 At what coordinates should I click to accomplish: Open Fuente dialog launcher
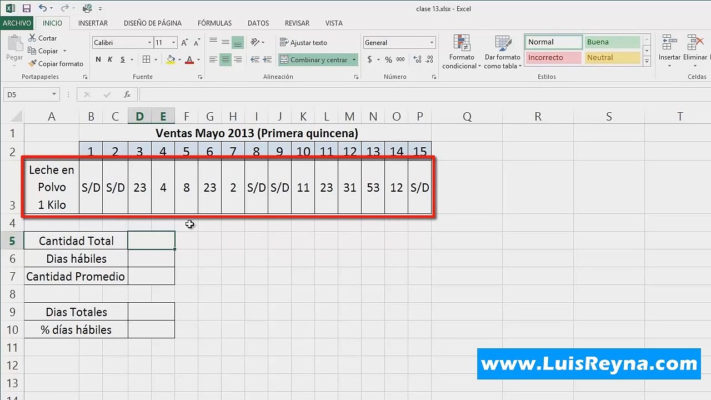pyautogui.click(x=200, y=77)
